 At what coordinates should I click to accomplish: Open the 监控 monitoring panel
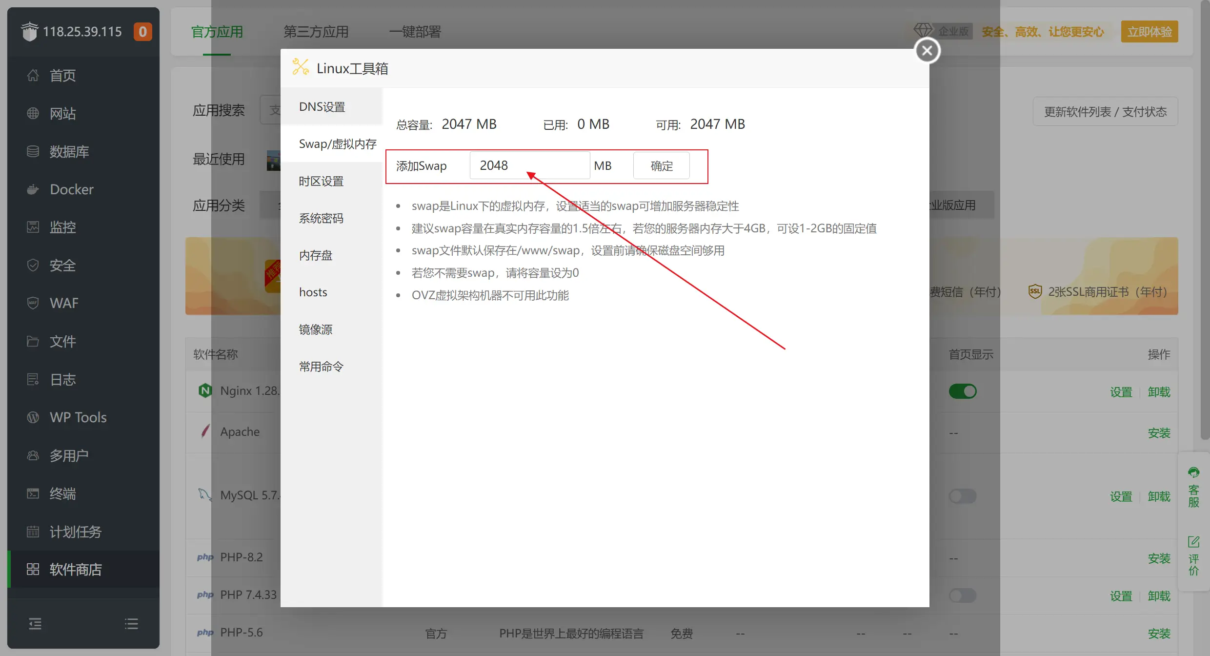62,227
